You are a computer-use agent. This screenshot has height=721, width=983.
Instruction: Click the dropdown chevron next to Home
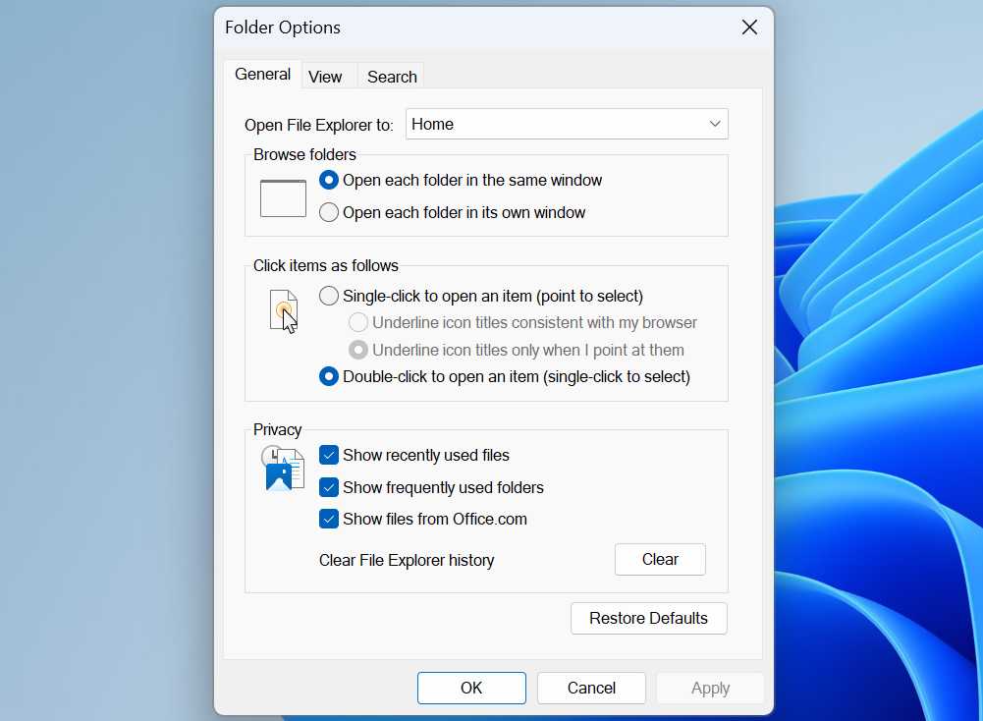tap(716, 124)
